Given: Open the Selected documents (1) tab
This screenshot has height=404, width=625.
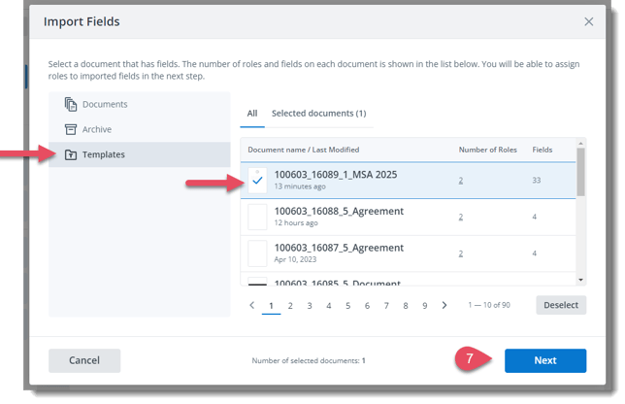Looking at the screenshot, I should click(318, 114).
